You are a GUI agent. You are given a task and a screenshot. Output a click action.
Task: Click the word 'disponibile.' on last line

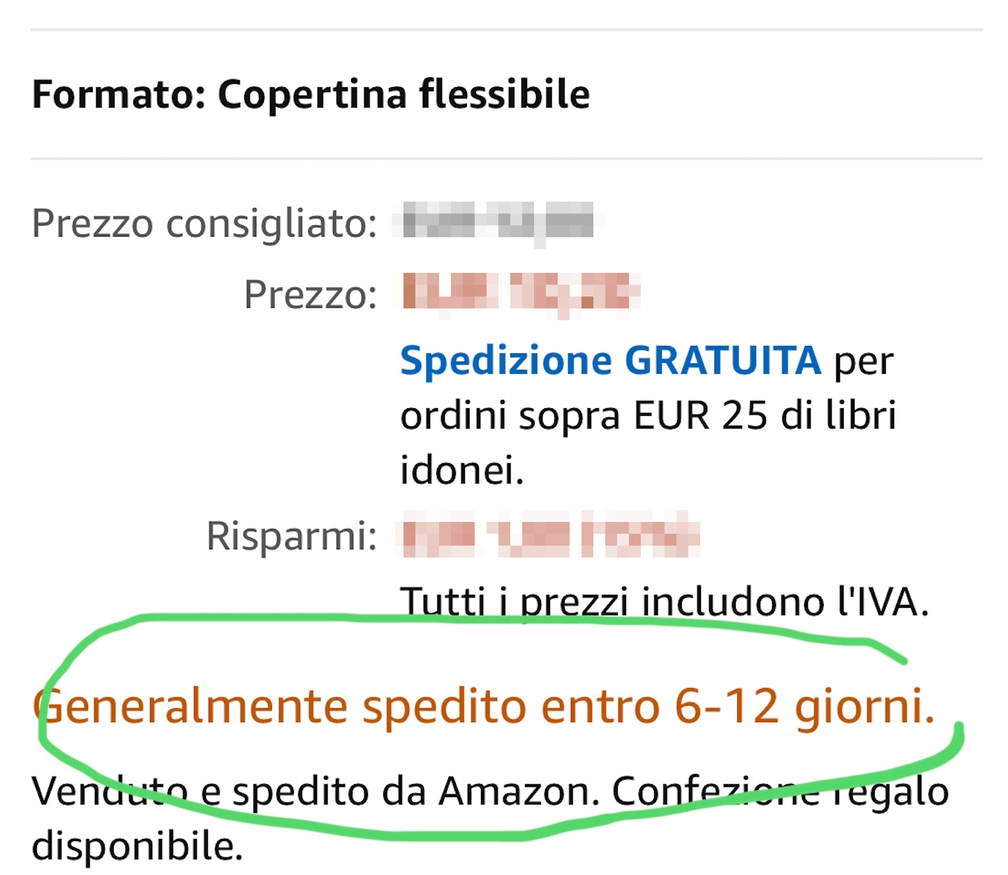point(137,846)
